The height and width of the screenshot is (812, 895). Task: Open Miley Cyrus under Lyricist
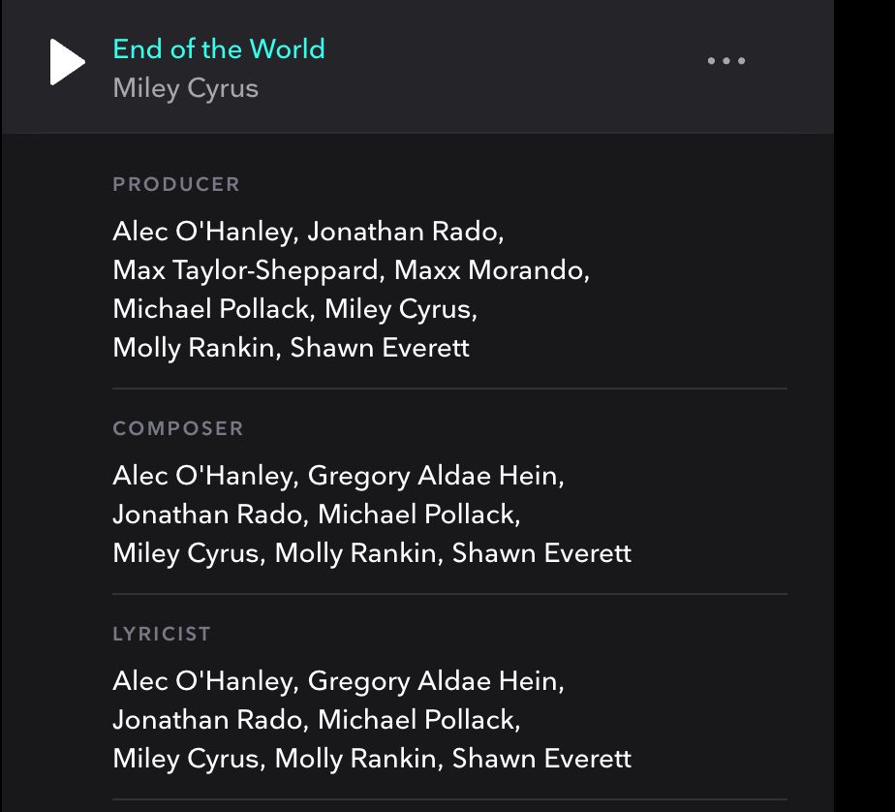tap(186, 760)
